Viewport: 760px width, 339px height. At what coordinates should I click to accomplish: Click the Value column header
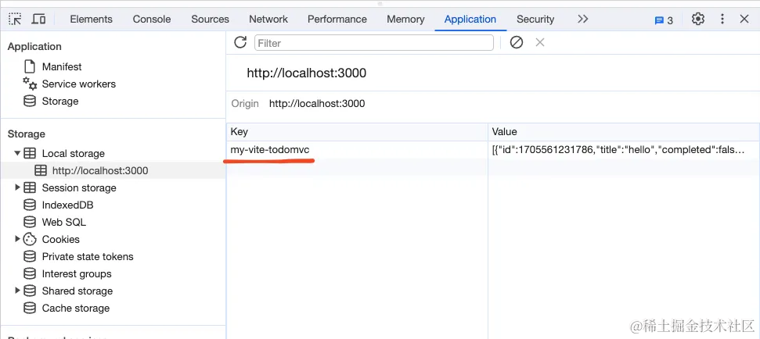[624, 131]
